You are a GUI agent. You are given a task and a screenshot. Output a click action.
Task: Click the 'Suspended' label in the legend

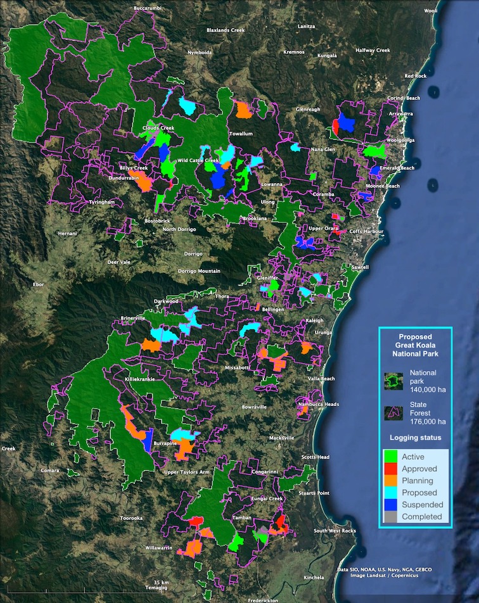coord(423,505)
